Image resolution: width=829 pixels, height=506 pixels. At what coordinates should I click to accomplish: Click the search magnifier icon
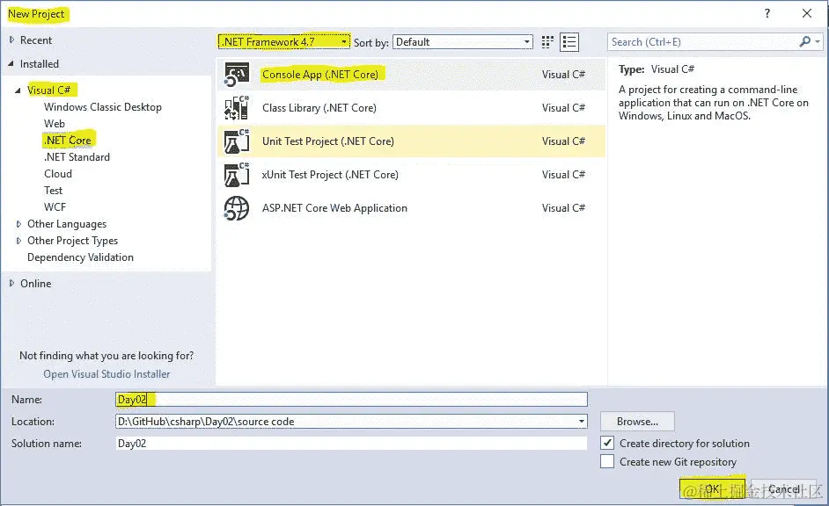tap(804, 41)
